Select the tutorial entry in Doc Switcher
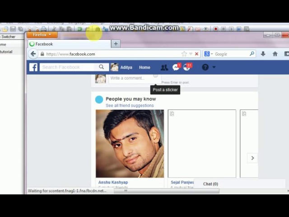 (6, 52)
